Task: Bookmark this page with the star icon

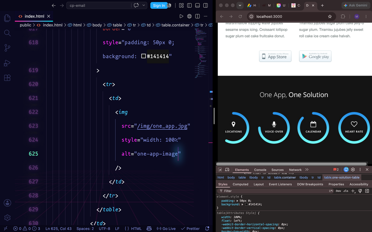Action: (330, 16)
